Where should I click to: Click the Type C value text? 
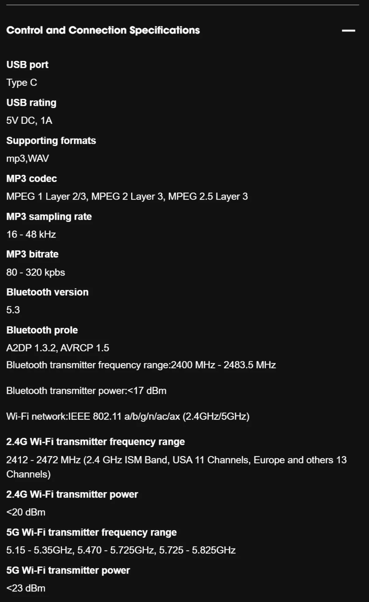22,82
